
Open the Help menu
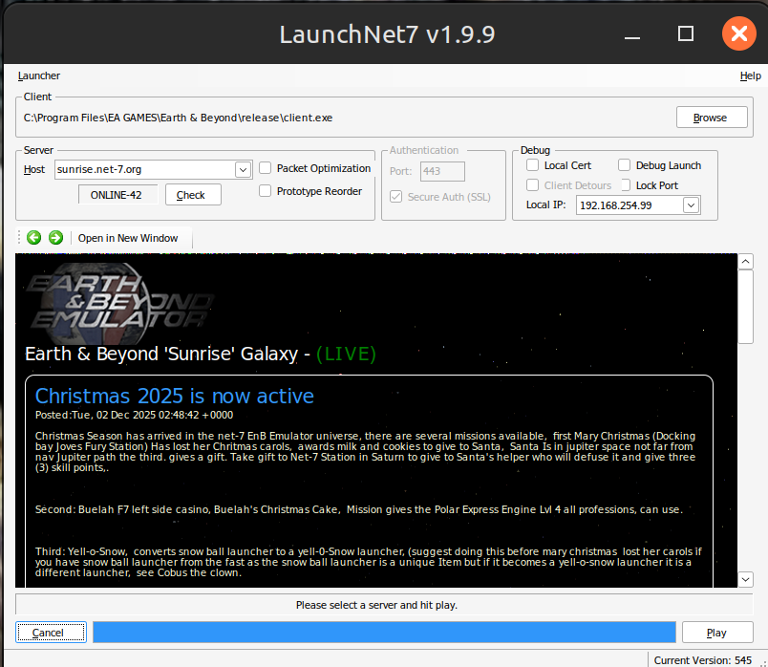pos(751,75)
